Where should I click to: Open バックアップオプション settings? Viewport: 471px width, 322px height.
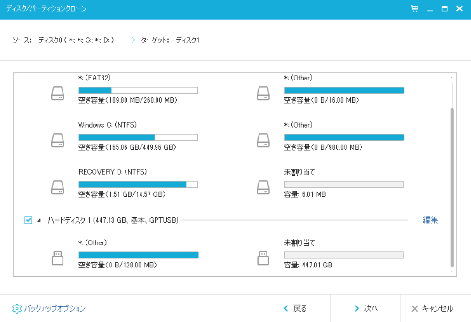55,309
